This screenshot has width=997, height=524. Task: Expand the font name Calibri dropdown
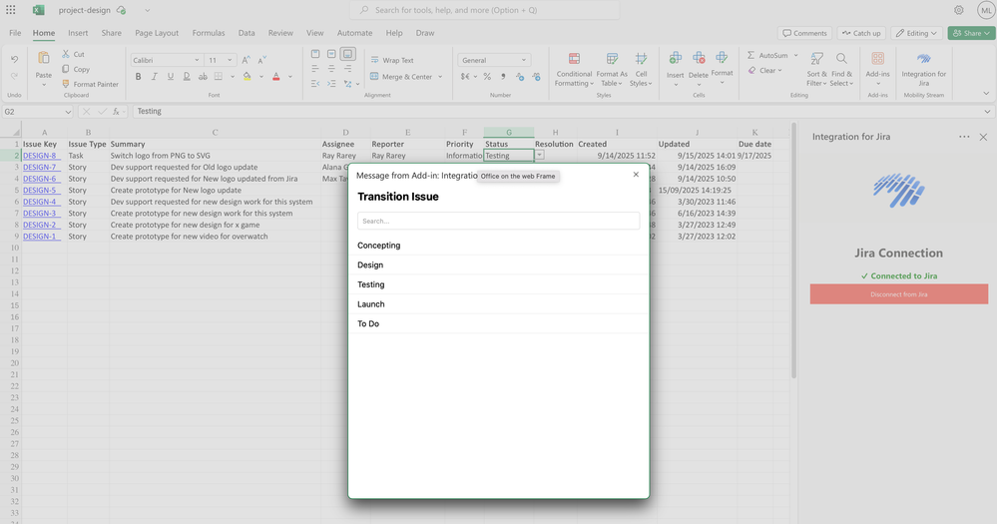[x=197, y=60]
